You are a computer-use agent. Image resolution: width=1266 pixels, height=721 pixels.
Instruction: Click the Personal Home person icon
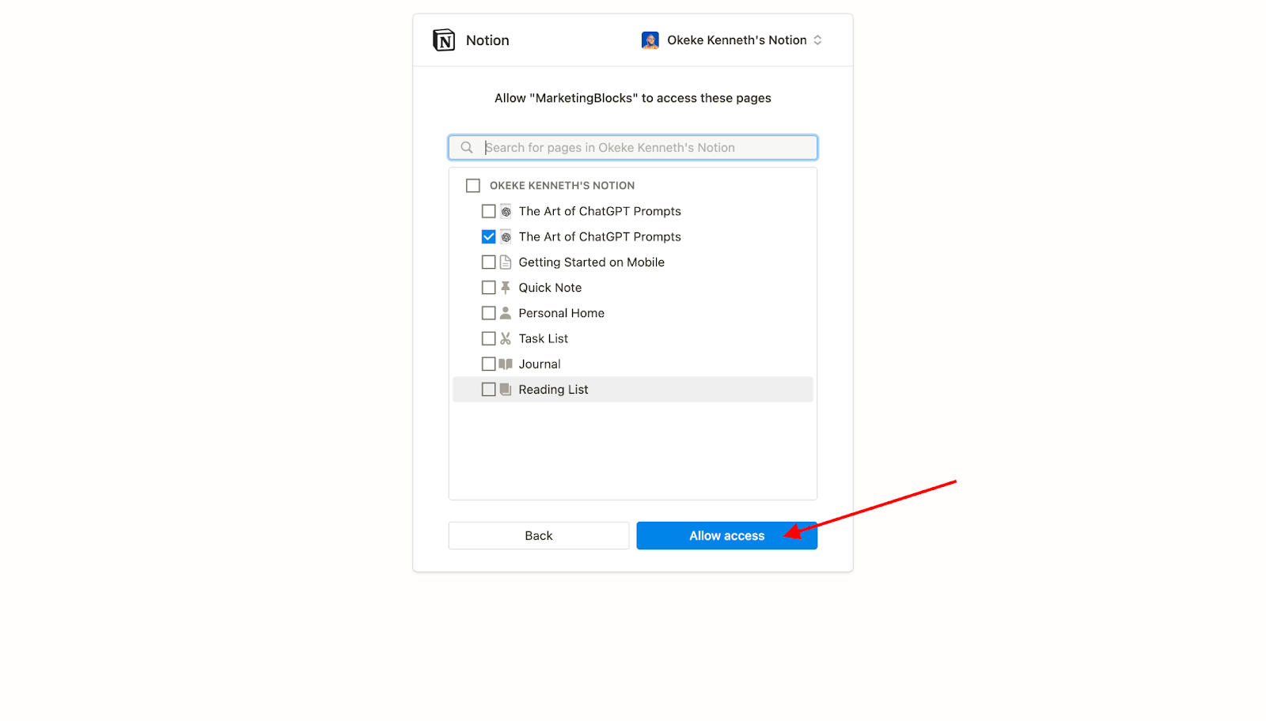pos(506,313)
